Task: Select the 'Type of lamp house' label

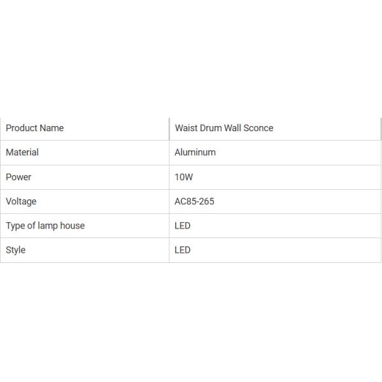Action: pyautogui.click(x=45, y=225)
